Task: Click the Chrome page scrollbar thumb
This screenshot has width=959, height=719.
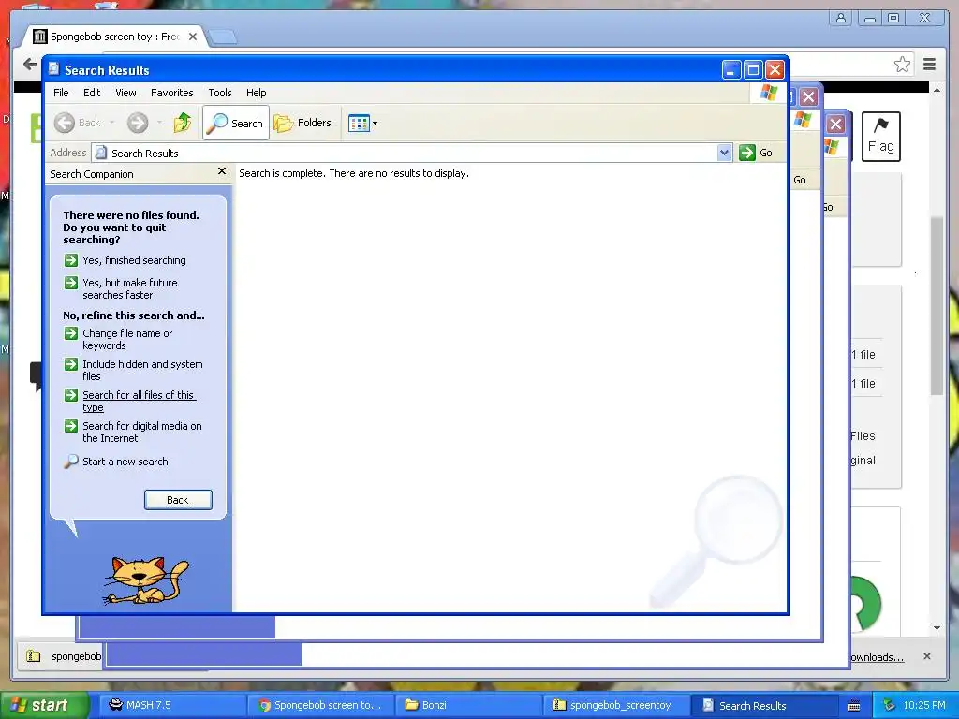Action: (937, 306)
